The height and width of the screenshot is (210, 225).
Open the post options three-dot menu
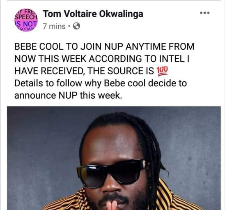pyautogui.click(x=205, y=13)
